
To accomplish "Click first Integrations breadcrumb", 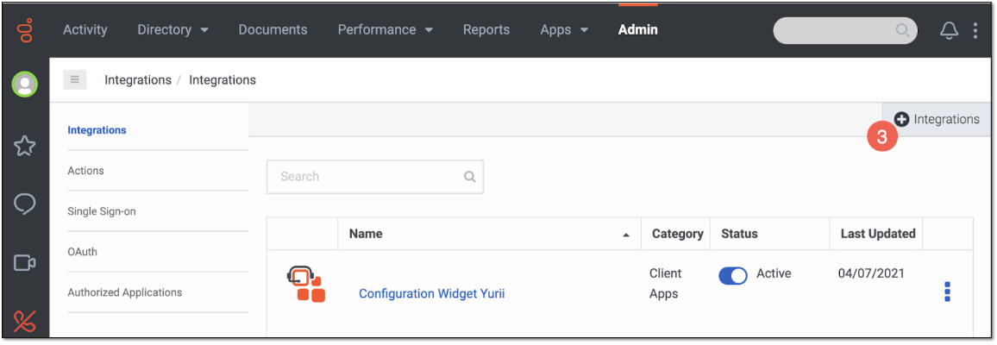I will (138, 80).
